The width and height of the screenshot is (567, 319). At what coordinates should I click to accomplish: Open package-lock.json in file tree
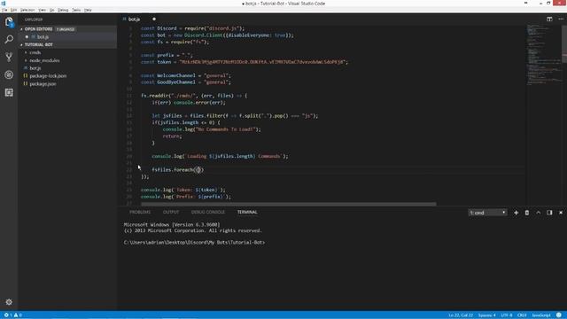(48, 76)
